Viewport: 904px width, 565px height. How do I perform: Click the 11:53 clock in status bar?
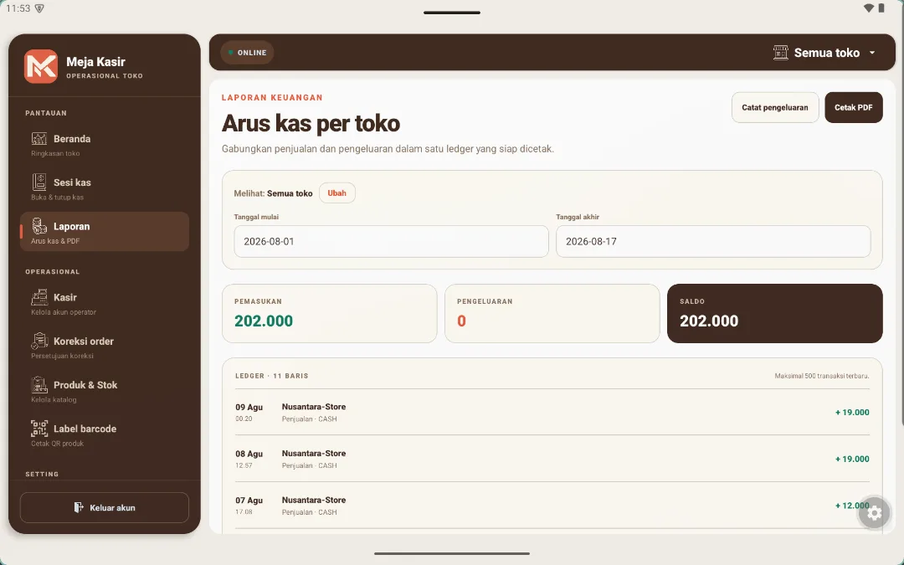coord(18,8)
